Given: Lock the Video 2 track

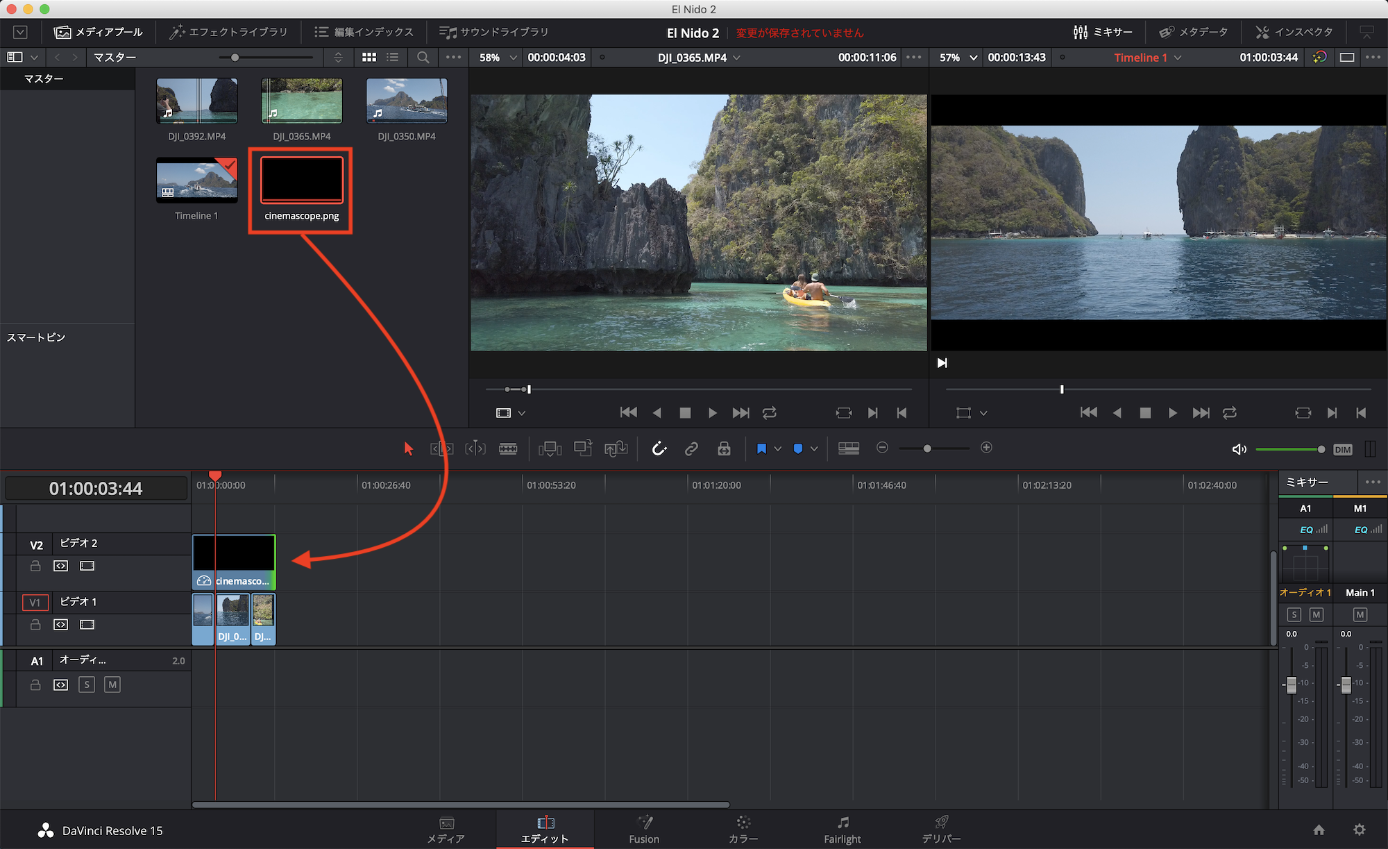Looking at the screenshot, I should (x=35, y=566).
